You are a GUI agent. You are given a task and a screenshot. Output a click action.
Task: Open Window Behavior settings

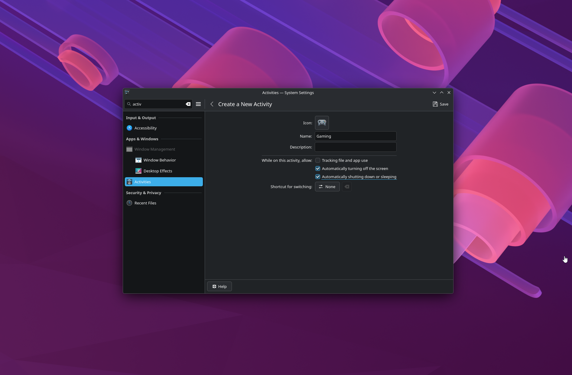164,160
